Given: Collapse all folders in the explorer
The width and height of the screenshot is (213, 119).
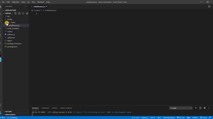Looking at the screenshot, I should (27, 13).
